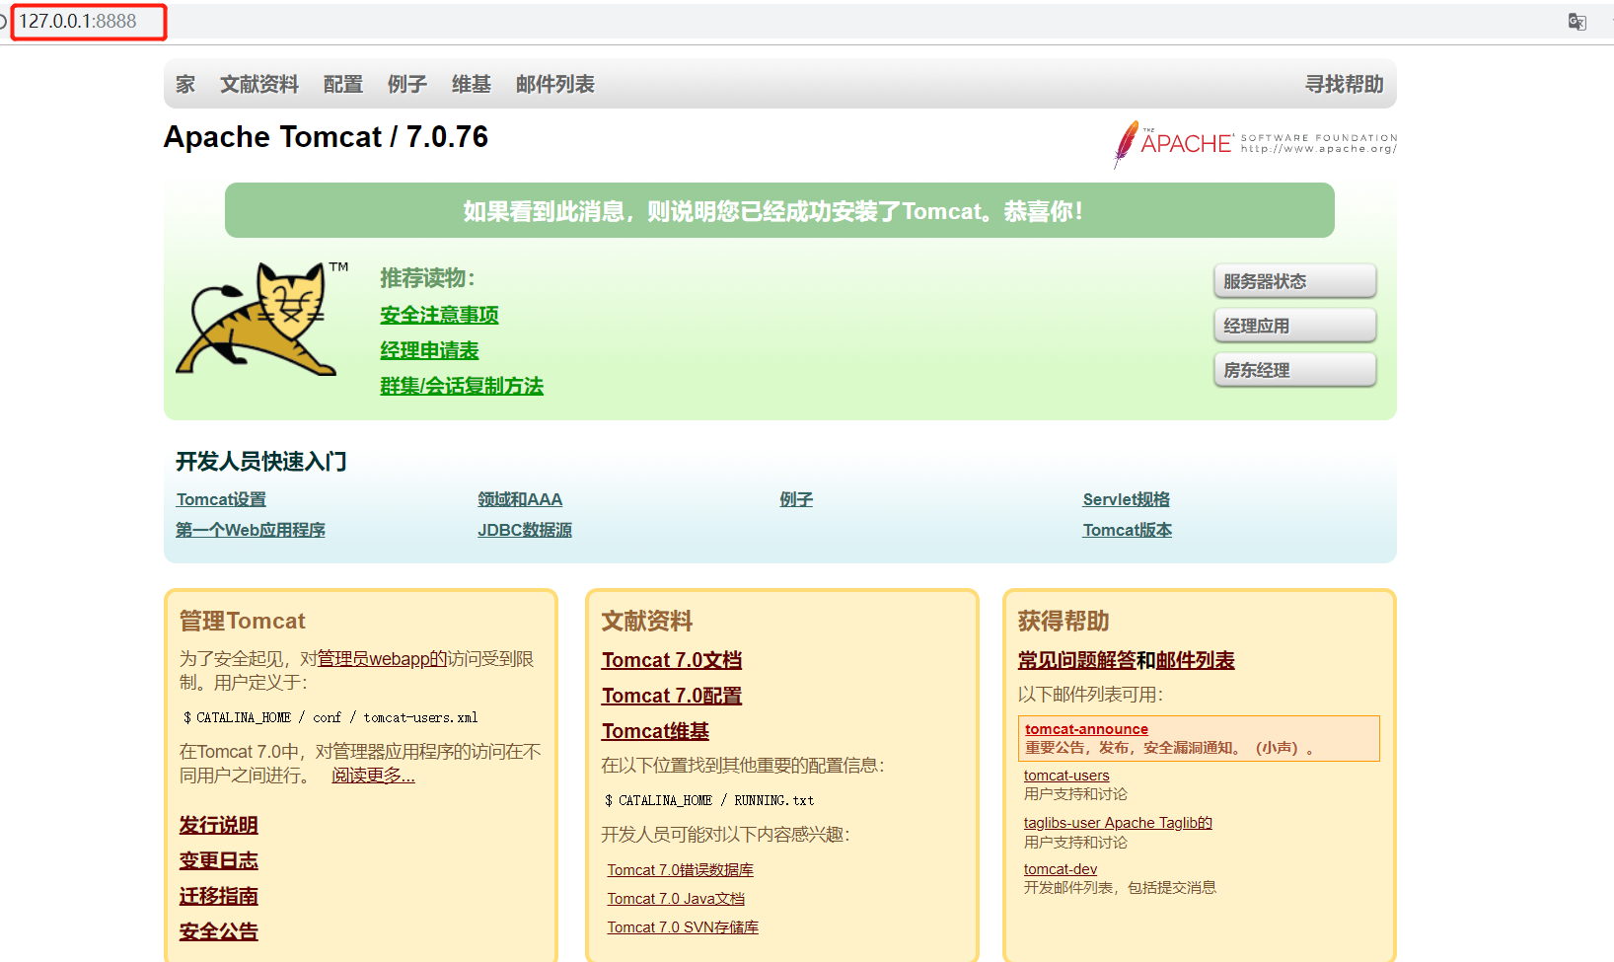Image resolution: width=1614 pixels, height=962 pixels.
Task: Open the JDBC数据源 link
Action: point(525,530)
